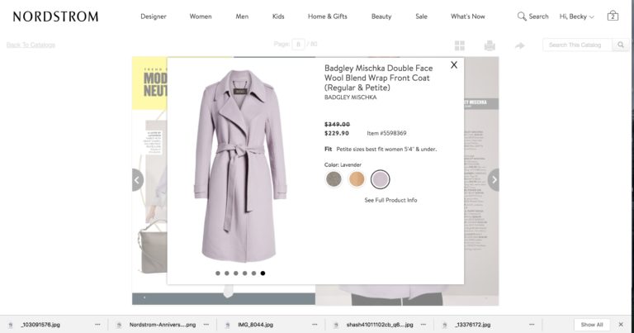Click Show All downloads button

tap(592, 325)
